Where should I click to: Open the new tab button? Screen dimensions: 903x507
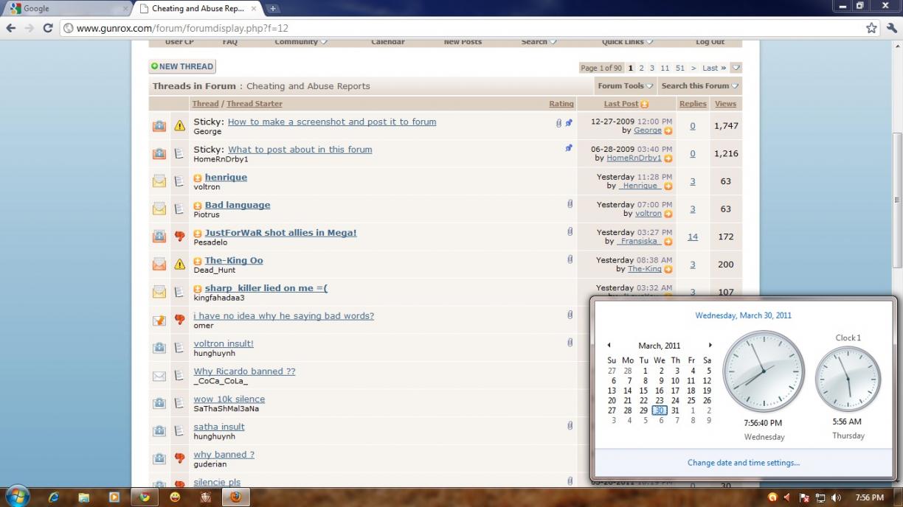(273, 9)
